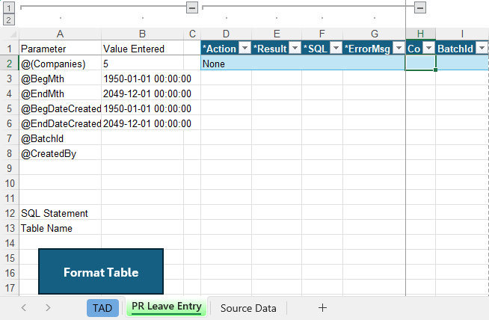Select the @EndMth value 2049-12-01 cell
489x320 pixels.
(x=142, y=93)
